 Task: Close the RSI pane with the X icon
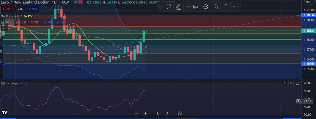(x=291, y=83)
